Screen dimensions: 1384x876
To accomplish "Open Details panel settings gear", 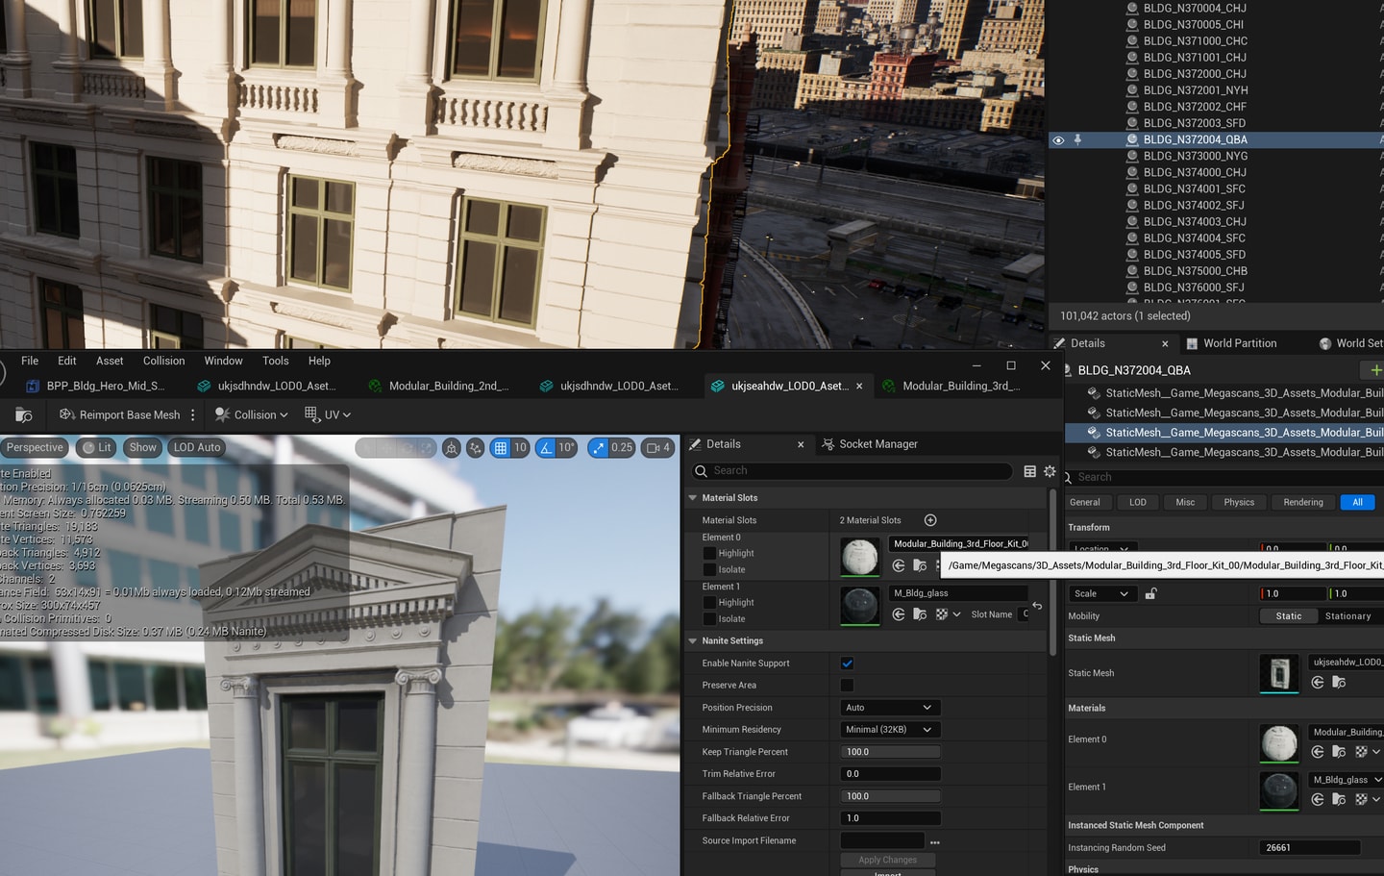I will coord(1050,471).
